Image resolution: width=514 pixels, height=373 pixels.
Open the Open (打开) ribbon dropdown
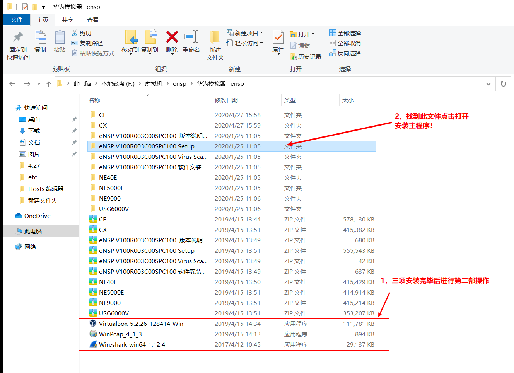(x=302, y=34)
